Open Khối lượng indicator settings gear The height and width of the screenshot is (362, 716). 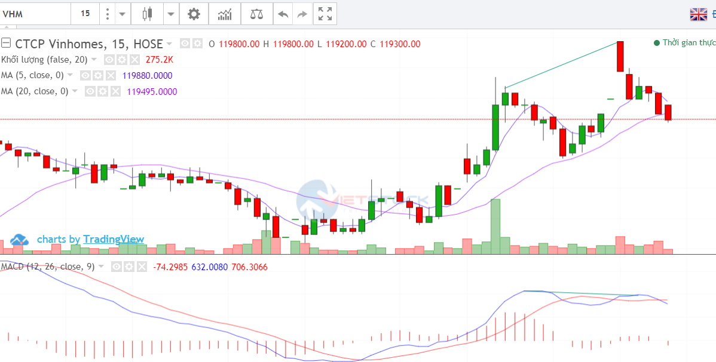[x=121, y=60]
